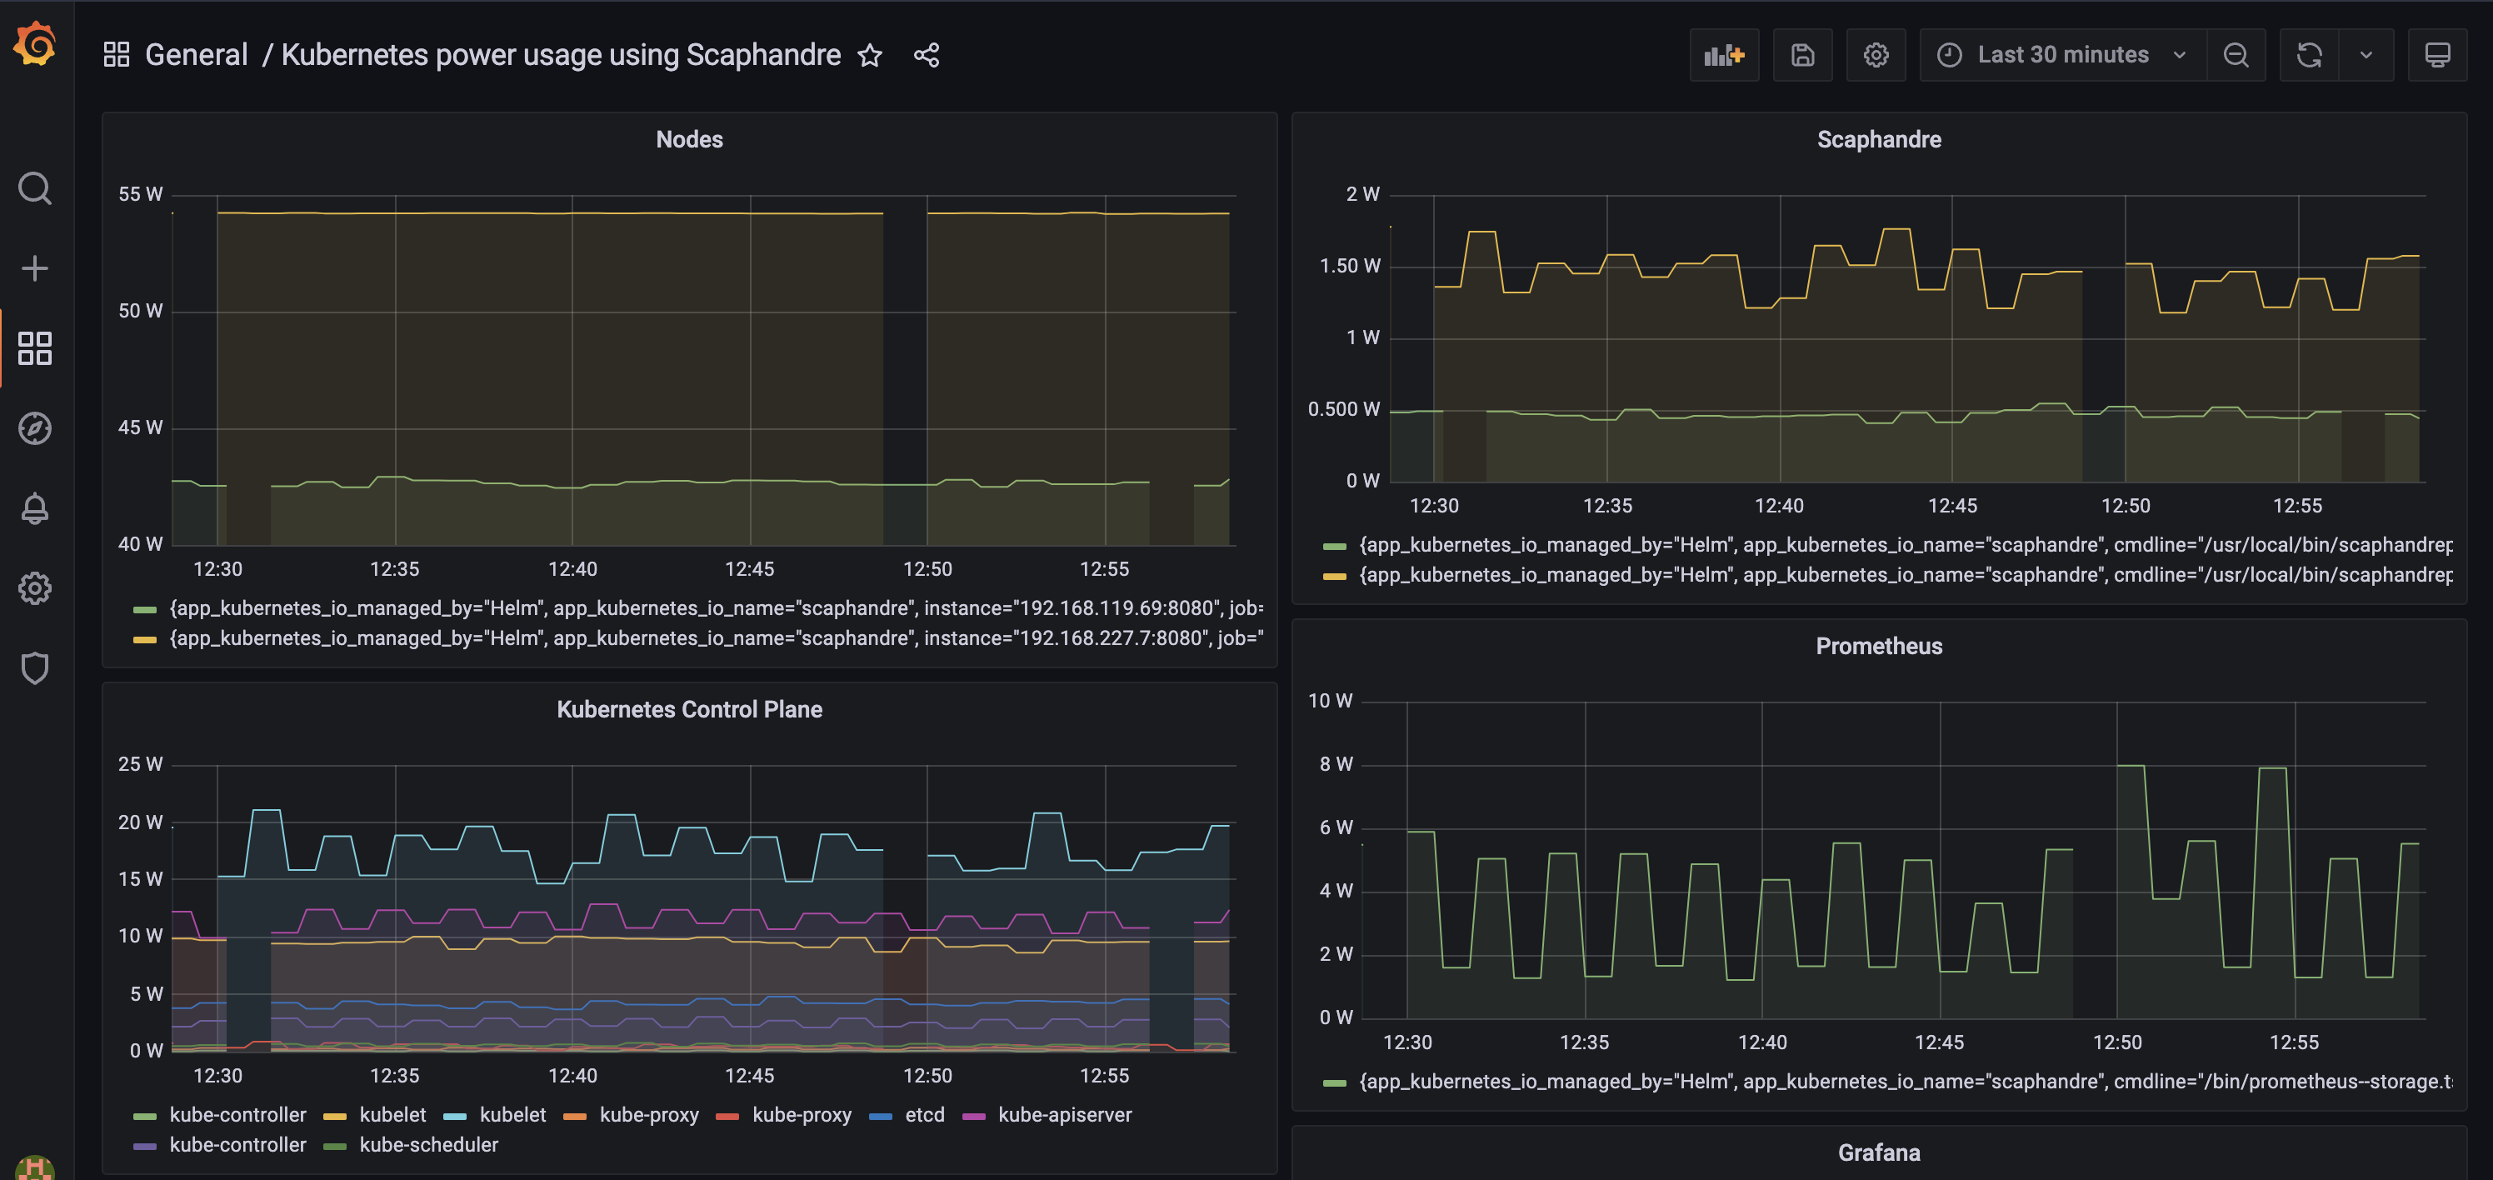Toggle the etcd legend entry
The image size is (2493, 1180).
pyautogui.click(x=924, y=1115)
